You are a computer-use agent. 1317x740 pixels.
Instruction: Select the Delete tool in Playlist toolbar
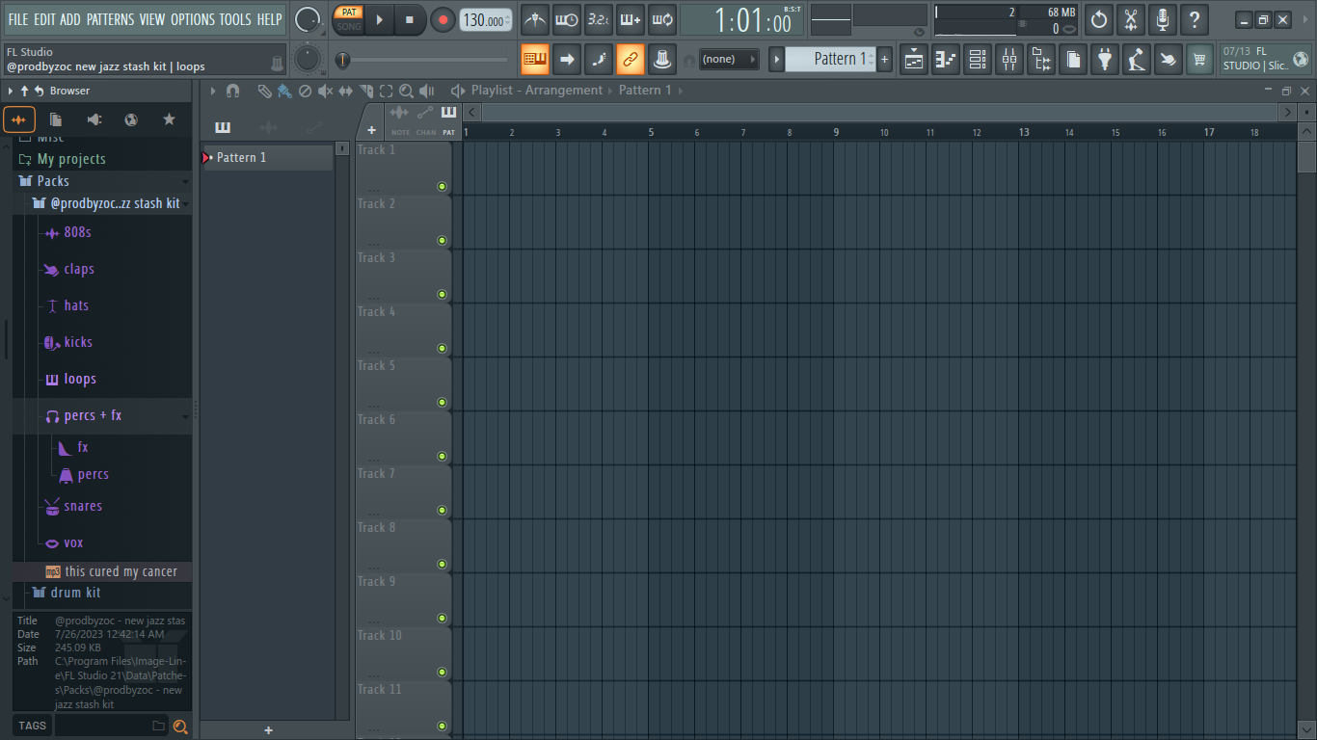tap(305, 91)
